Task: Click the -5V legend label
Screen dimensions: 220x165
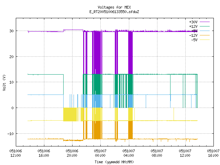Action: [x=194, y=40]
